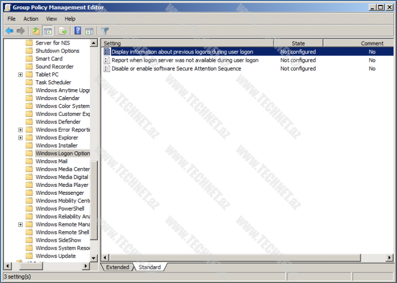This screenshot has height=283, width=397.
Task: Click the tree pane's scroll-down arrow
Action: click(94, 257)
